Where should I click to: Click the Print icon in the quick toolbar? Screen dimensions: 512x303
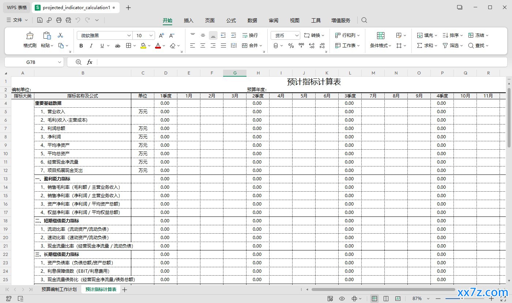(x=59, y=20)
